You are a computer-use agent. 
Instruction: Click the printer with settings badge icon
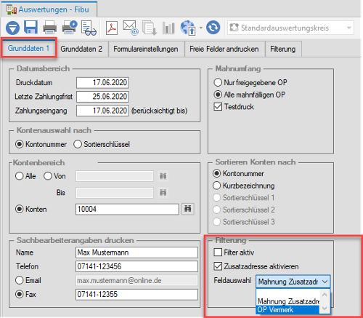pos(70,27)
